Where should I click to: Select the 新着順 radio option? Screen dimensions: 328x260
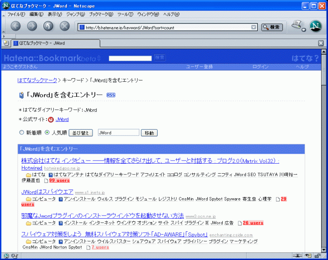[21, 133]
